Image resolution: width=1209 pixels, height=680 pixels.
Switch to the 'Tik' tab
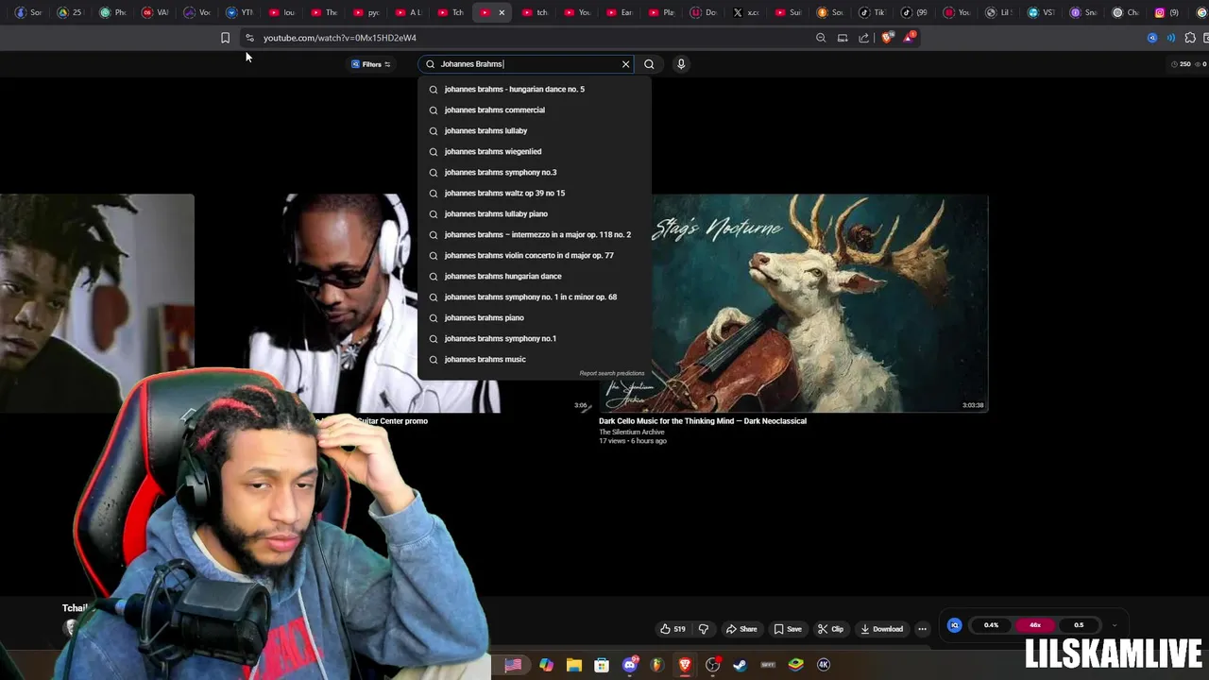tap(872, 12)
